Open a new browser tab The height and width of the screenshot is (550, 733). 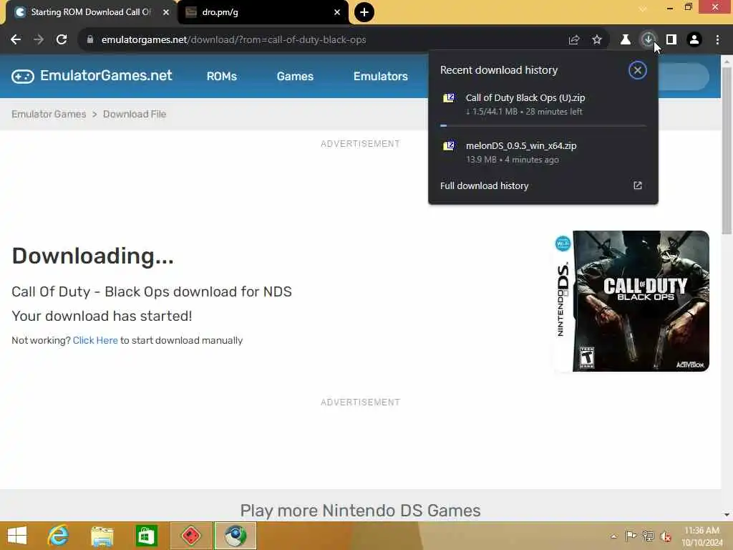(364, 12)
